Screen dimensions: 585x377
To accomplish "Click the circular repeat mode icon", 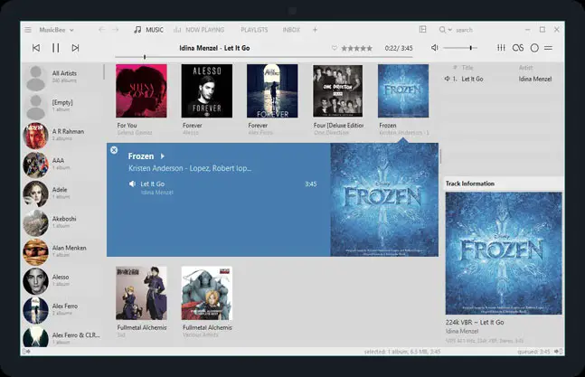I will 534,48.
